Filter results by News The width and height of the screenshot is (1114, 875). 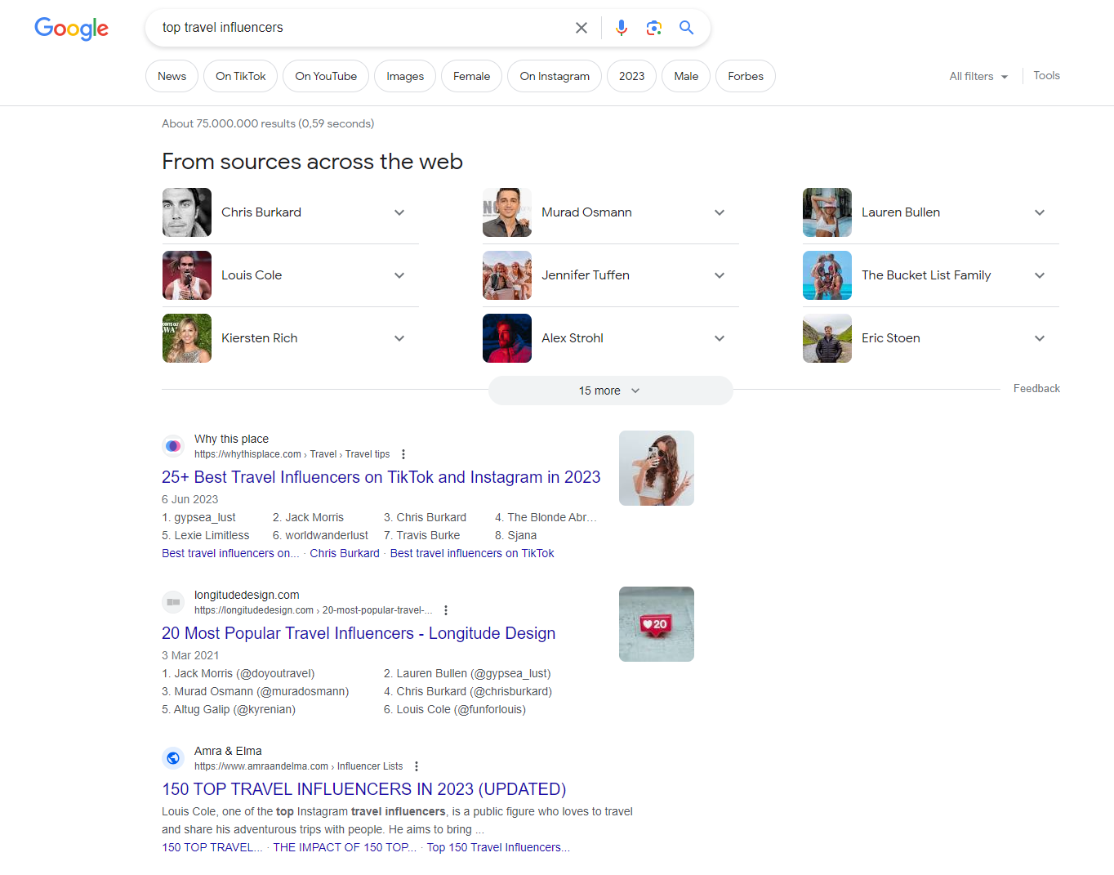tap(172, 76)
